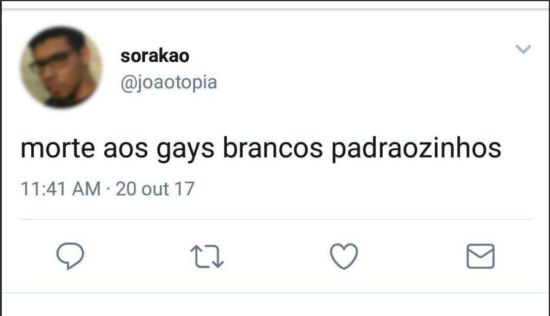Open profile via the sorakao display name

click(x=155, y=56)
